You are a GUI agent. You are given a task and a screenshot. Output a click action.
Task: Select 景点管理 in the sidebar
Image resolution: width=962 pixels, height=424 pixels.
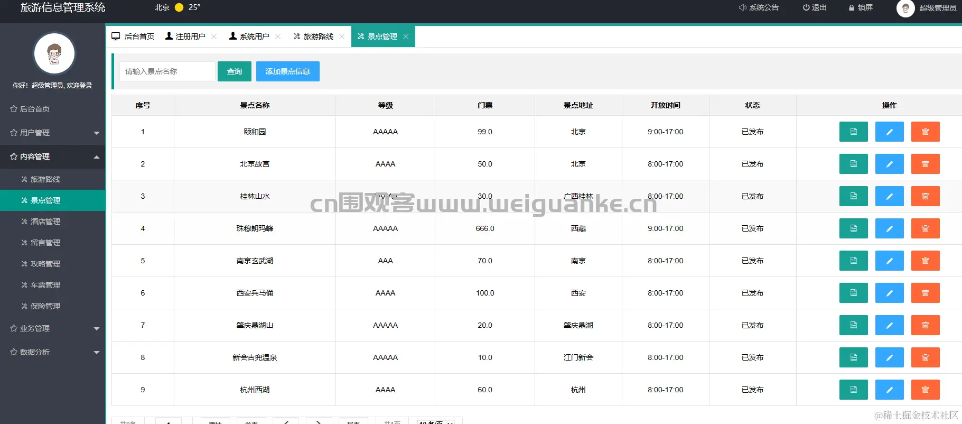click(53, 200)
